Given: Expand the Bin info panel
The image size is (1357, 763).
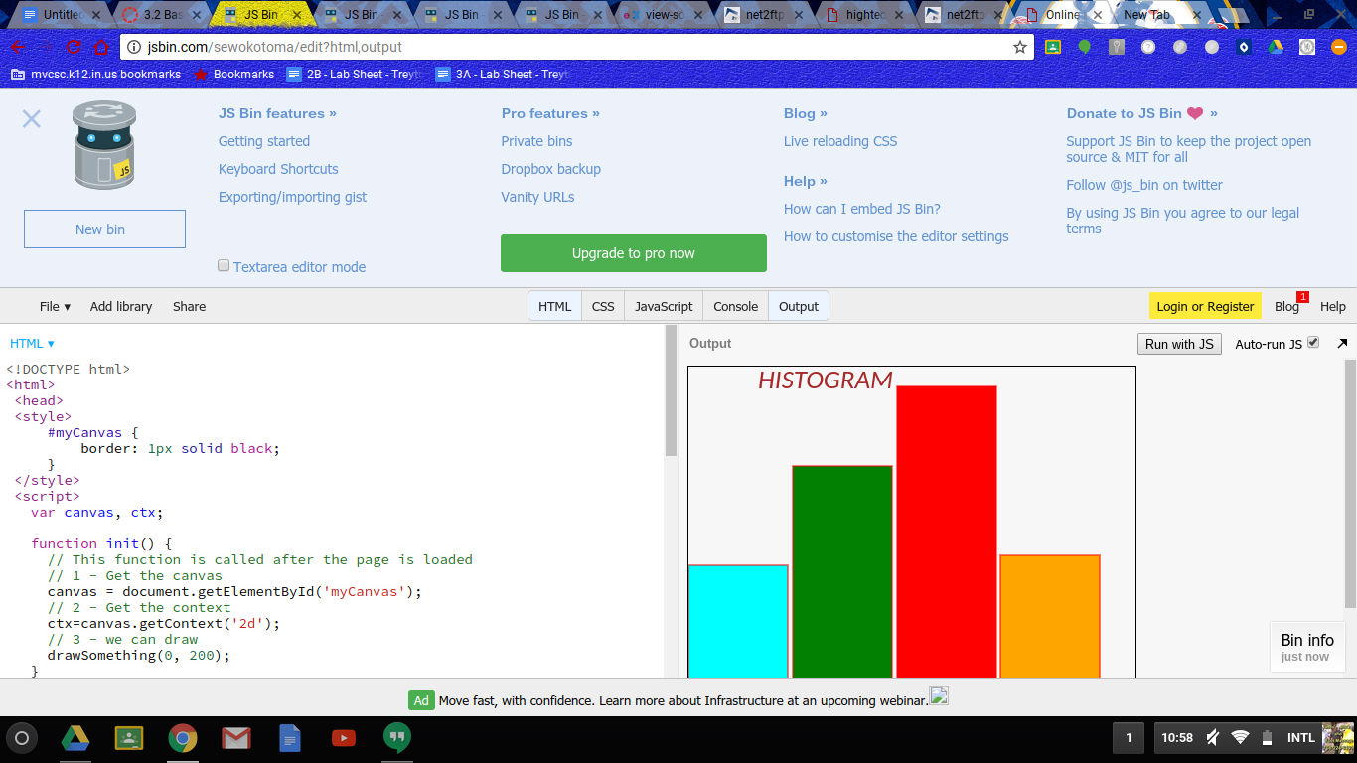Looking at the screenshot, I should [x=1306, y=646].
